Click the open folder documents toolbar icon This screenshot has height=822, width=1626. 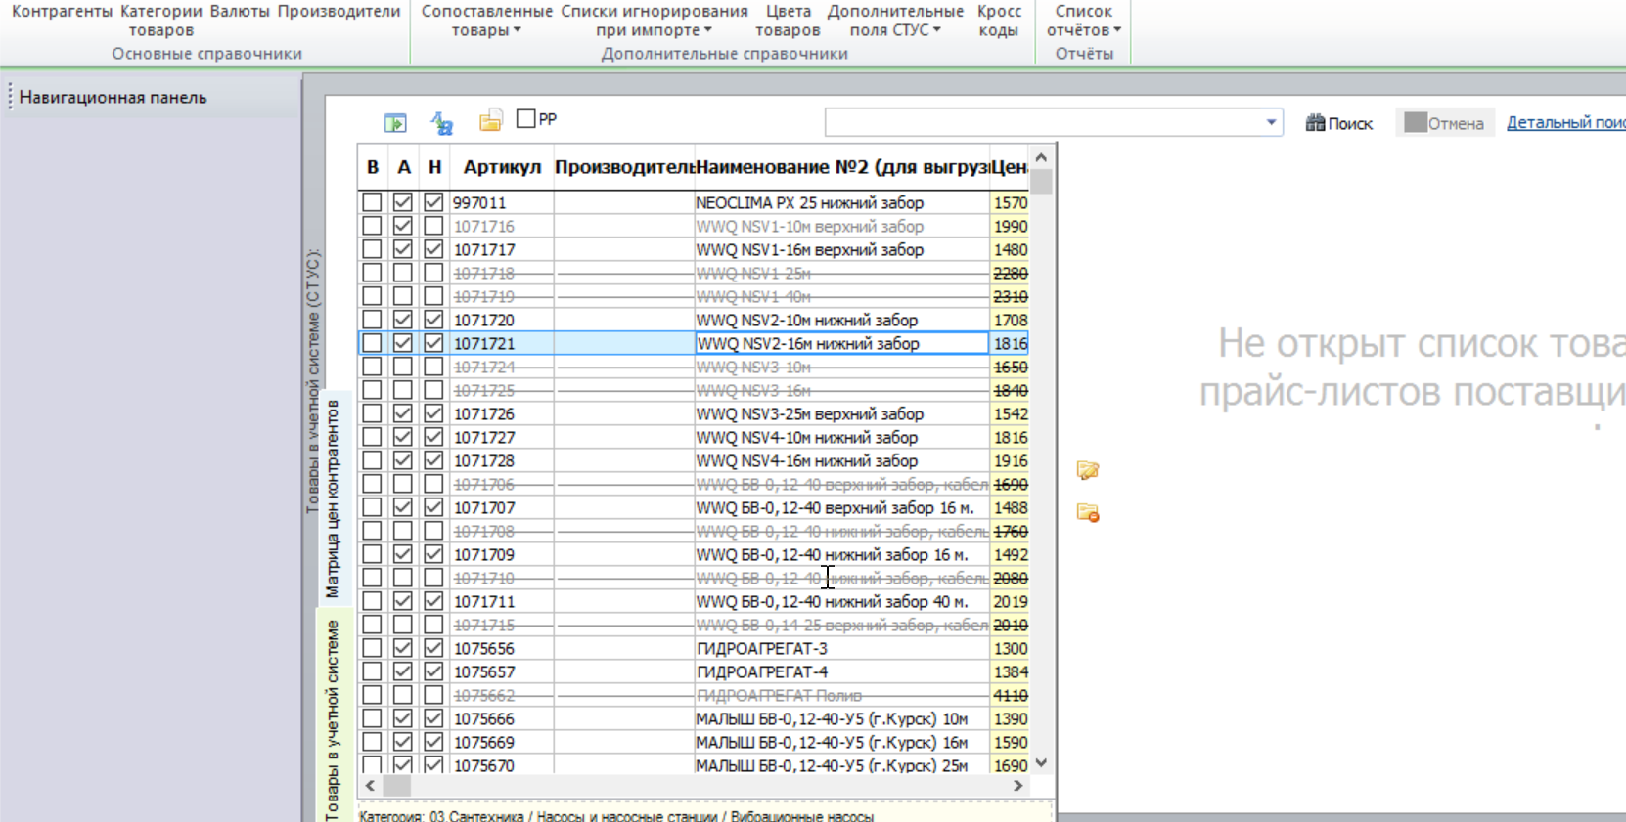pyautogui.click(x=490, y=120)
